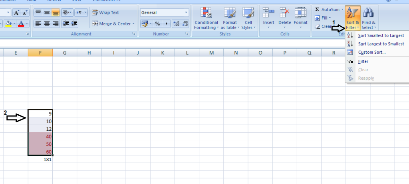Select cell containing 40
This screenshot has height=184, width=409.
pos(40,136)
